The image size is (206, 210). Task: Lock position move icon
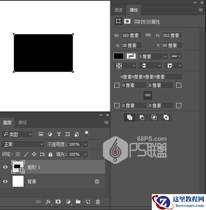click(34, 154)
